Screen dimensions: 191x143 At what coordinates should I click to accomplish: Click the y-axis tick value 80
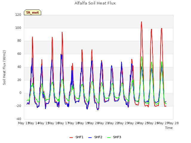(x=19, y=41)
